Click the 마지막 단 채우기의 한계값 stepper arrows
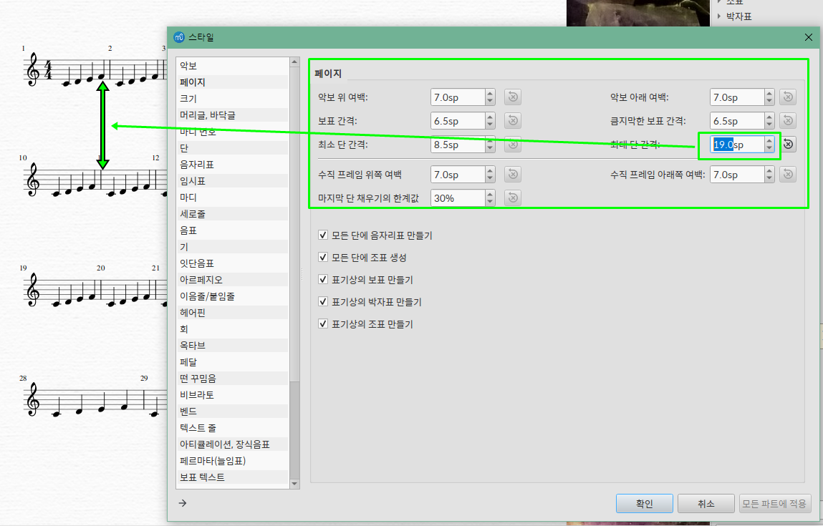 coord(490,198)
